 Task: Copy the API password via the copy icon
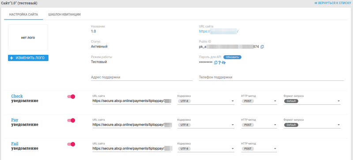tap(216, 63)
